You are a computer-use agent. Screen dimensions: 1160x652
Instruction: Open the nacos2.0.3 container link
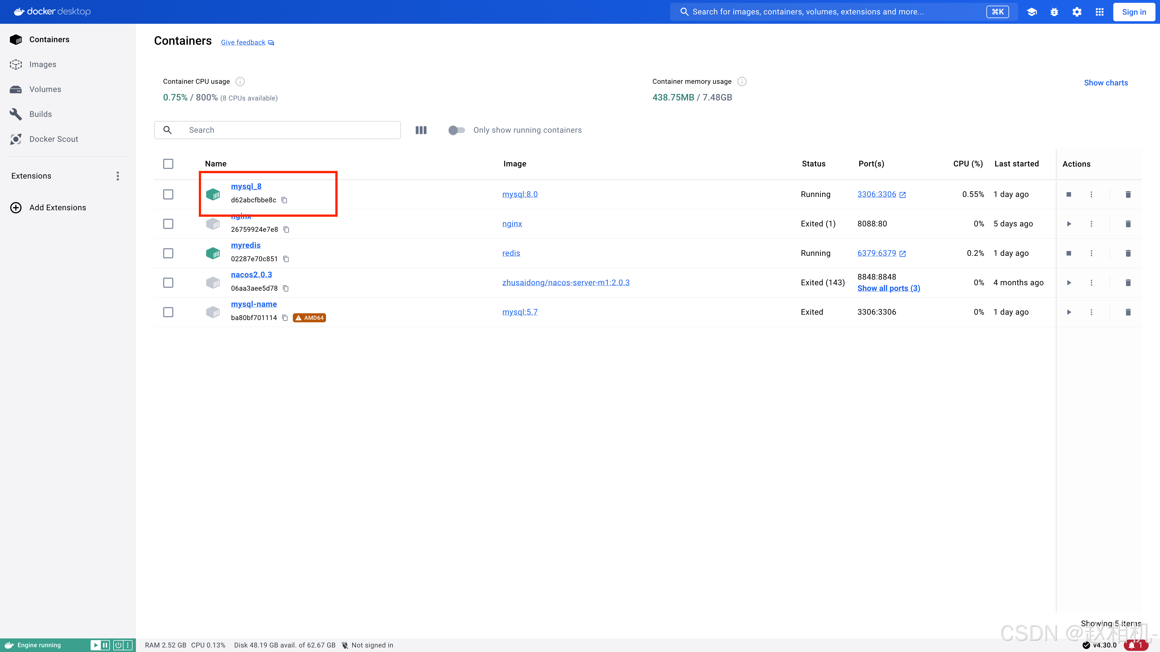(251, 274)
